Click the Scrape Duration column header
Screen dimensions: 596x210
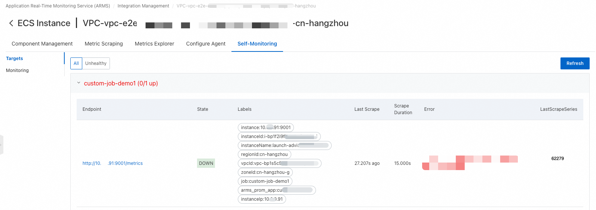pyautogui.click(x=403, y=109)
